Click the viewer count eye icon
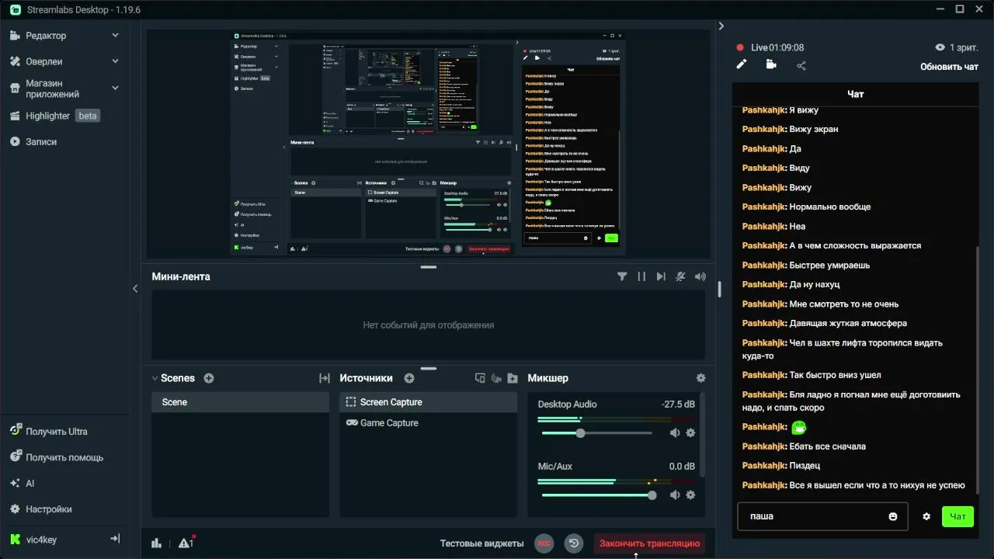994x559 pixels. coord(940,47)
